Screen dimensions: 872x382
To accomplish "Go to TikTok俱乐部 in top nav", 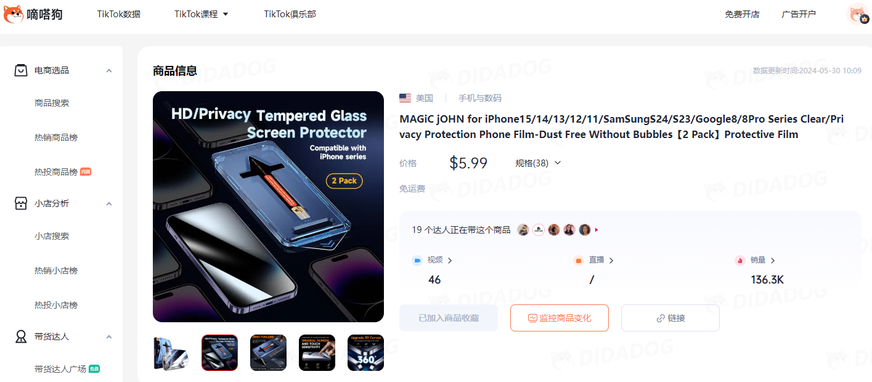I will (x=290, y=14).
